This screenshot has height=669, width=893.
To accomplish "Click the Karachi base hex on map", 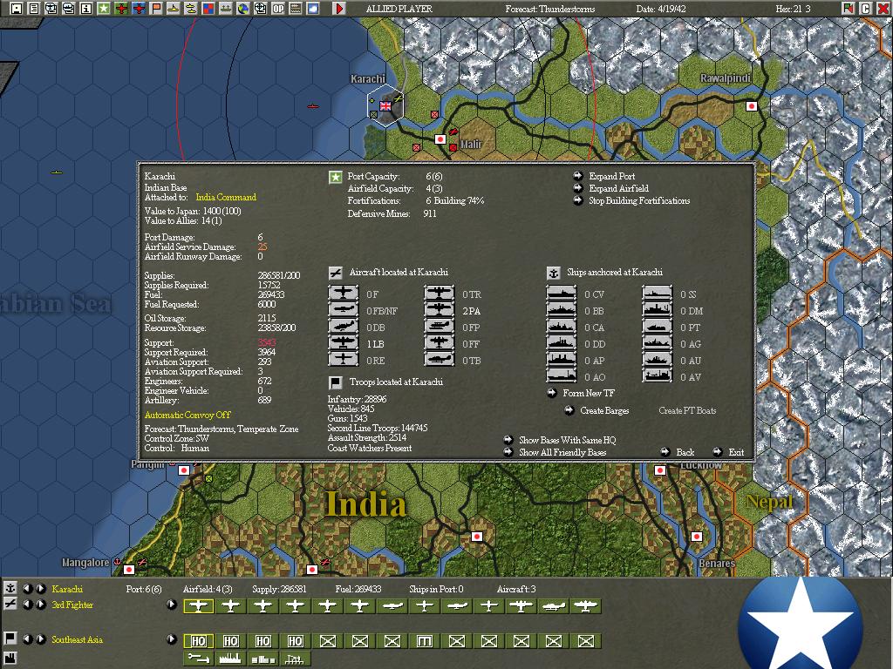I will tap(385, 105).
